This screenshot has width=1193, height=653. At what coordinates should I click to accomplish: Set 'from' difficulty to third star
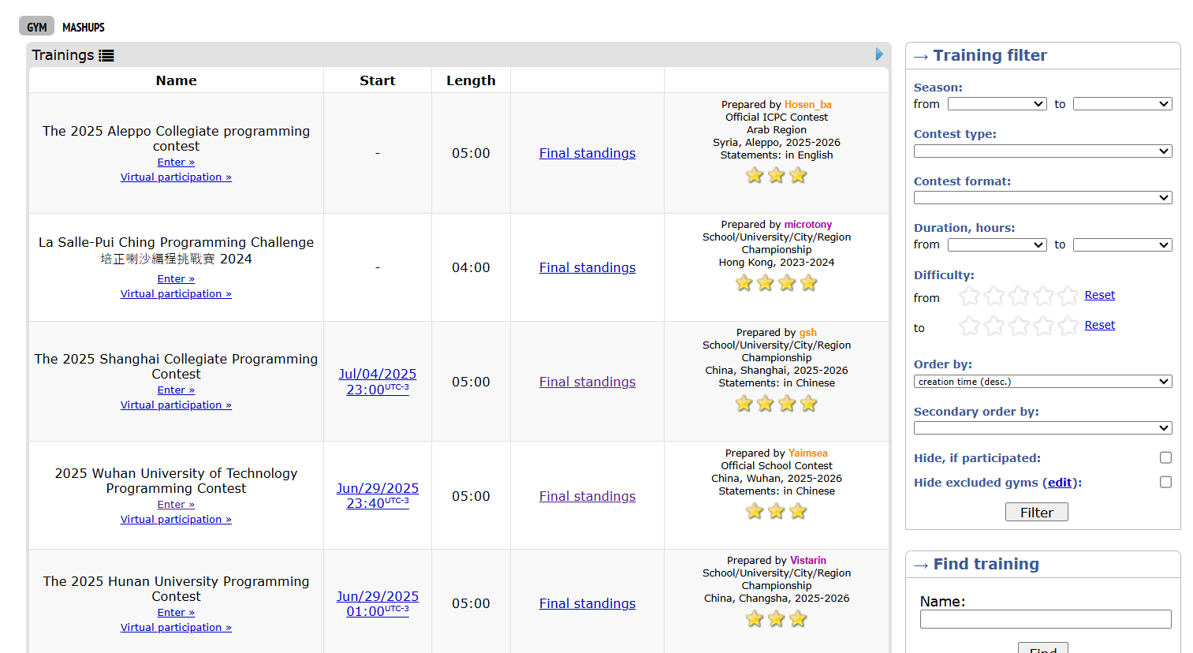1019,296
